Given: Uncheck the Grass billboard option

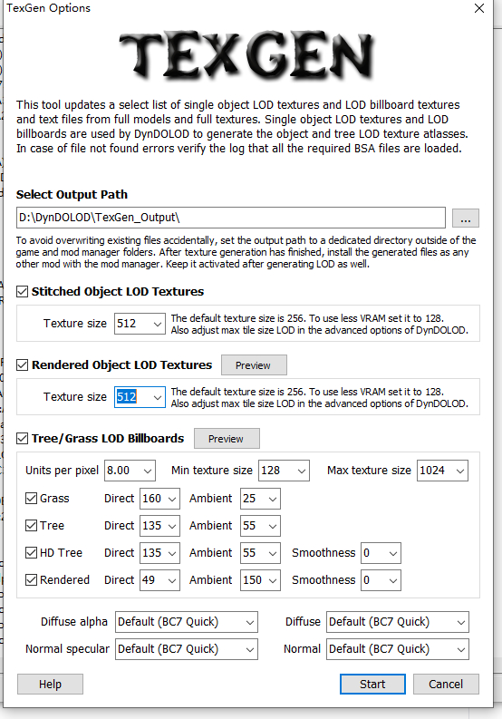Looking at the screenshot, I should pos(31,499).
